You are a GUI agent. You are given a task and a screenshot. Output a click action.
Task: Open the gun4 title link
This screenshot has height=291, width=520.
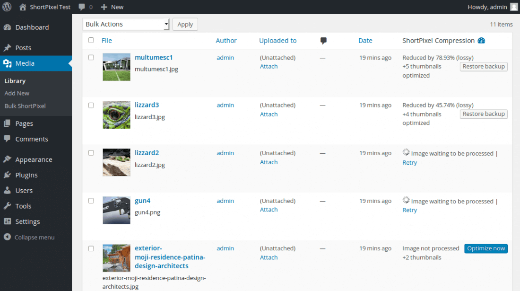pos(142,201)
